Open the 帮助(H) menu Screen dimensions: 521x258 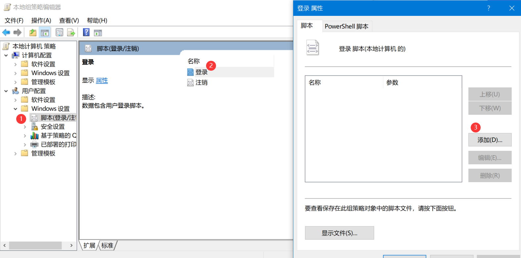coord(97,20)
